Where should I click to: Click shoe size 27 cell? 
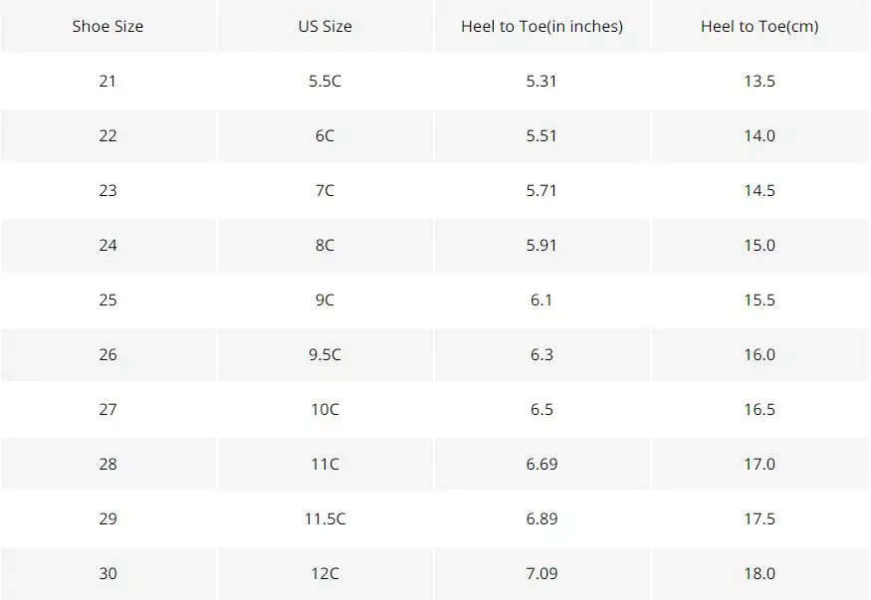click(x=108, y=410)
